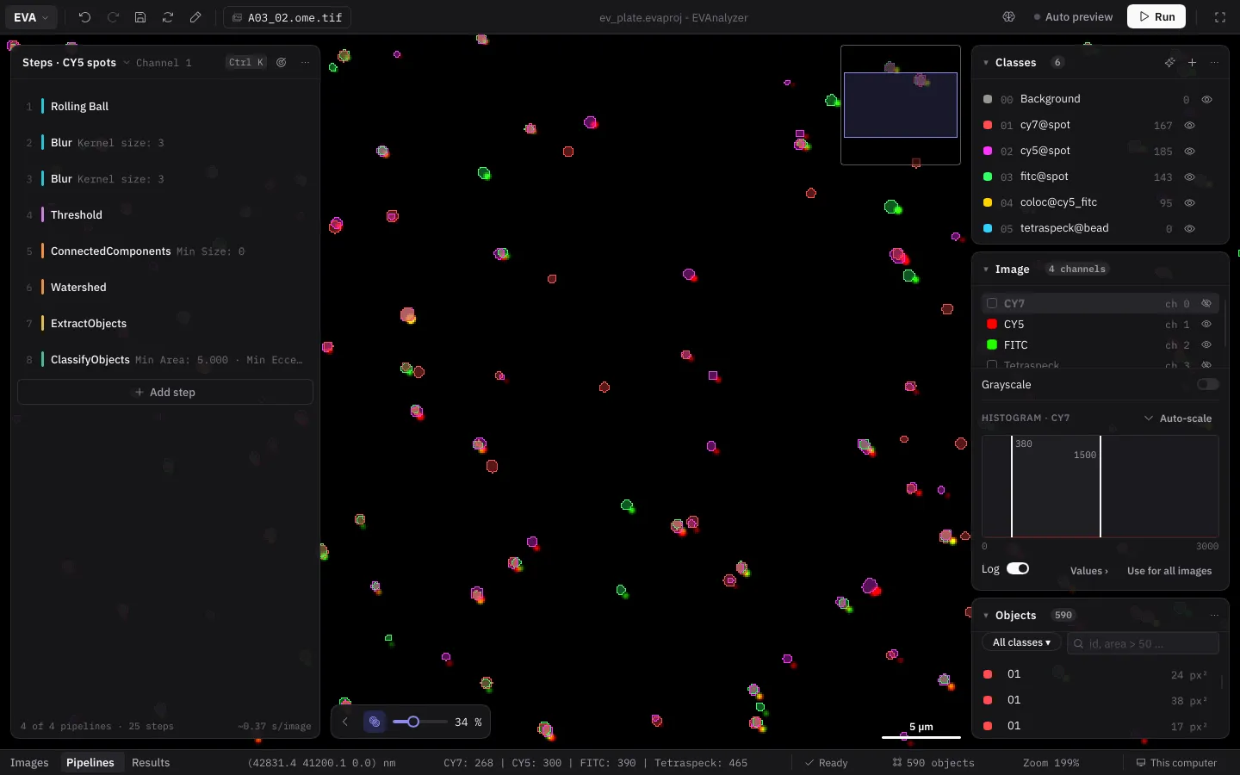Click the redo arrow icon

[113, 17]
